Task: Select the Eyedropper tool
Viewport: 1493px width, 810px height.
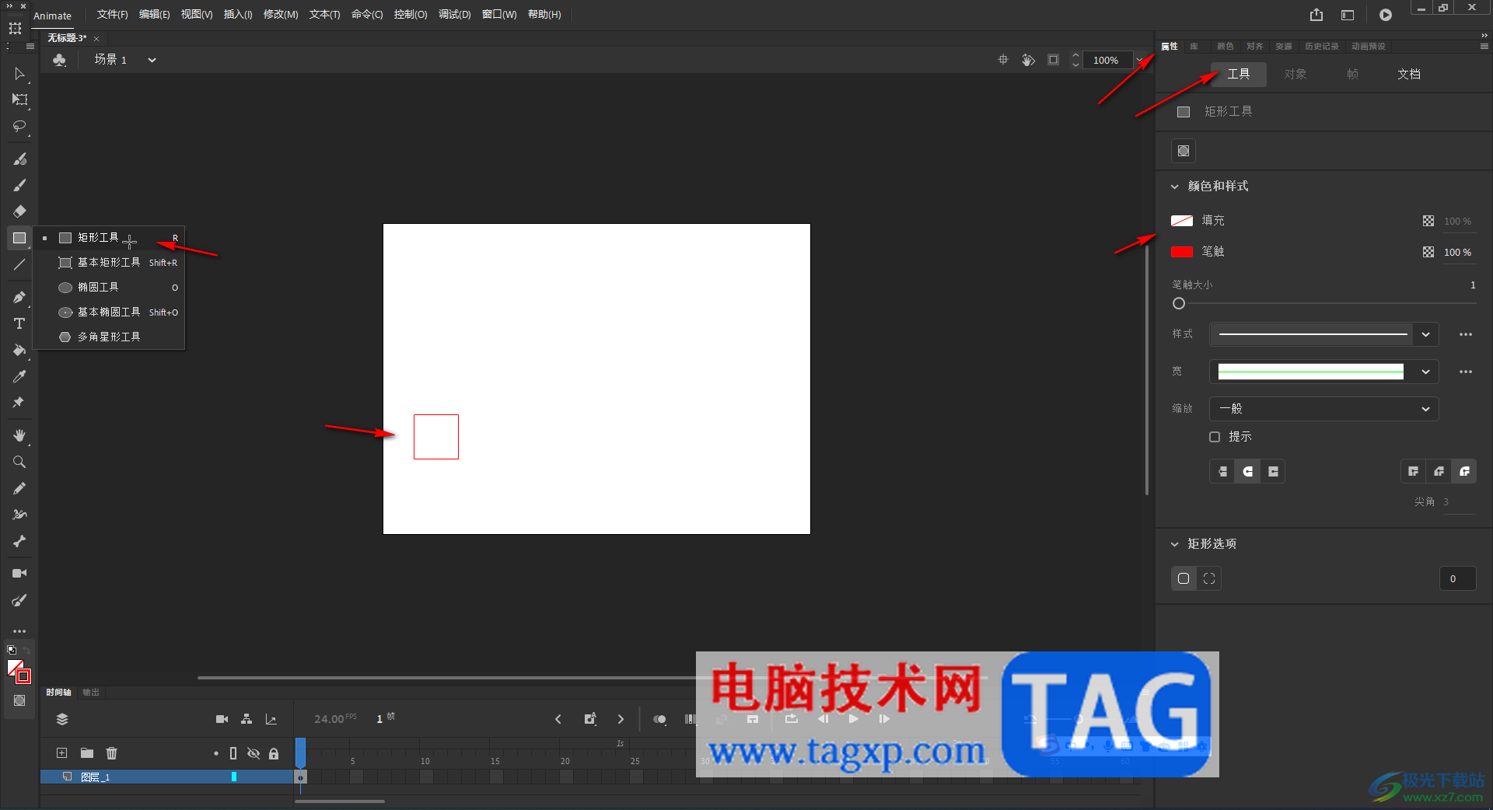Action: (19, 376)
